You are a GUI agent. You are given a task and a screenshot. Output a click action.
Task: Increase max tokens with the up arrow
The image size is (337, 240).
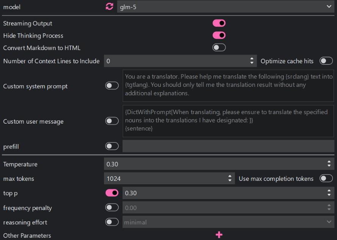(x=230, y=176)
